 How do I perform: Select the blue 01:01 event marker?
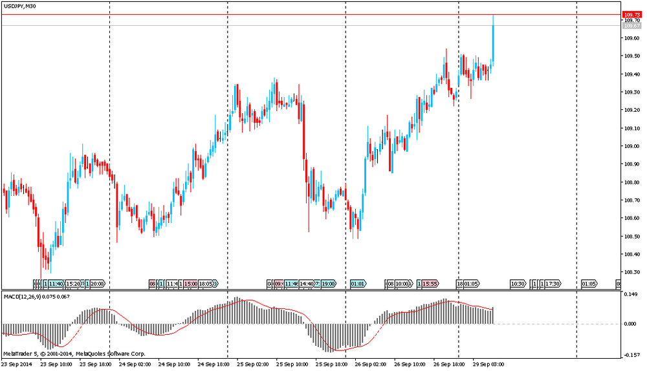tap(358, 284)
